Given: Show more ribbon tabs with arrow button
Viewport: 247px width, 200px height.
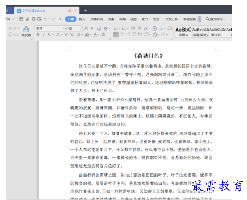Looking at the screenshot, I should (200, 19).
